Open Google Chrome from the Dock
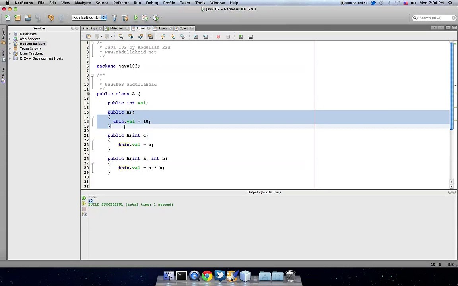Image resolution: width=458 pixels, height=286 pixels. 207,276
